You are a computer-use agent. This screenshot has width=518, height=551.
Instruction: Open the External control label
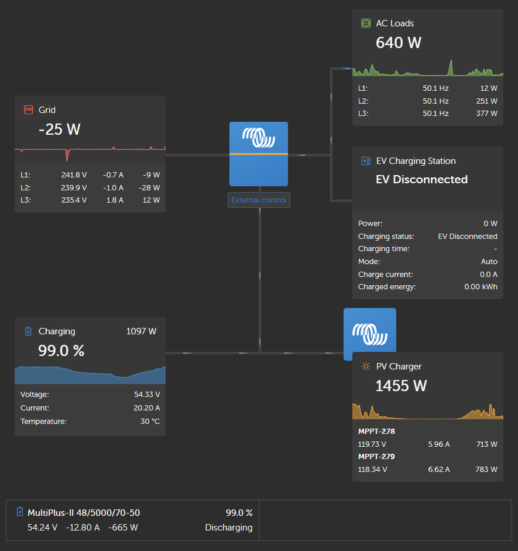[258, 200]
